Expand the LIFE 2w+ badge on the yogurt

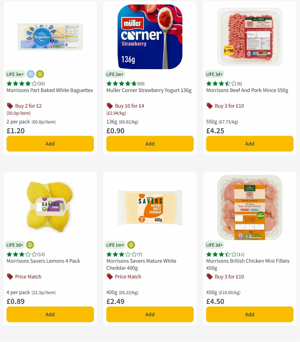click(114, 74)
